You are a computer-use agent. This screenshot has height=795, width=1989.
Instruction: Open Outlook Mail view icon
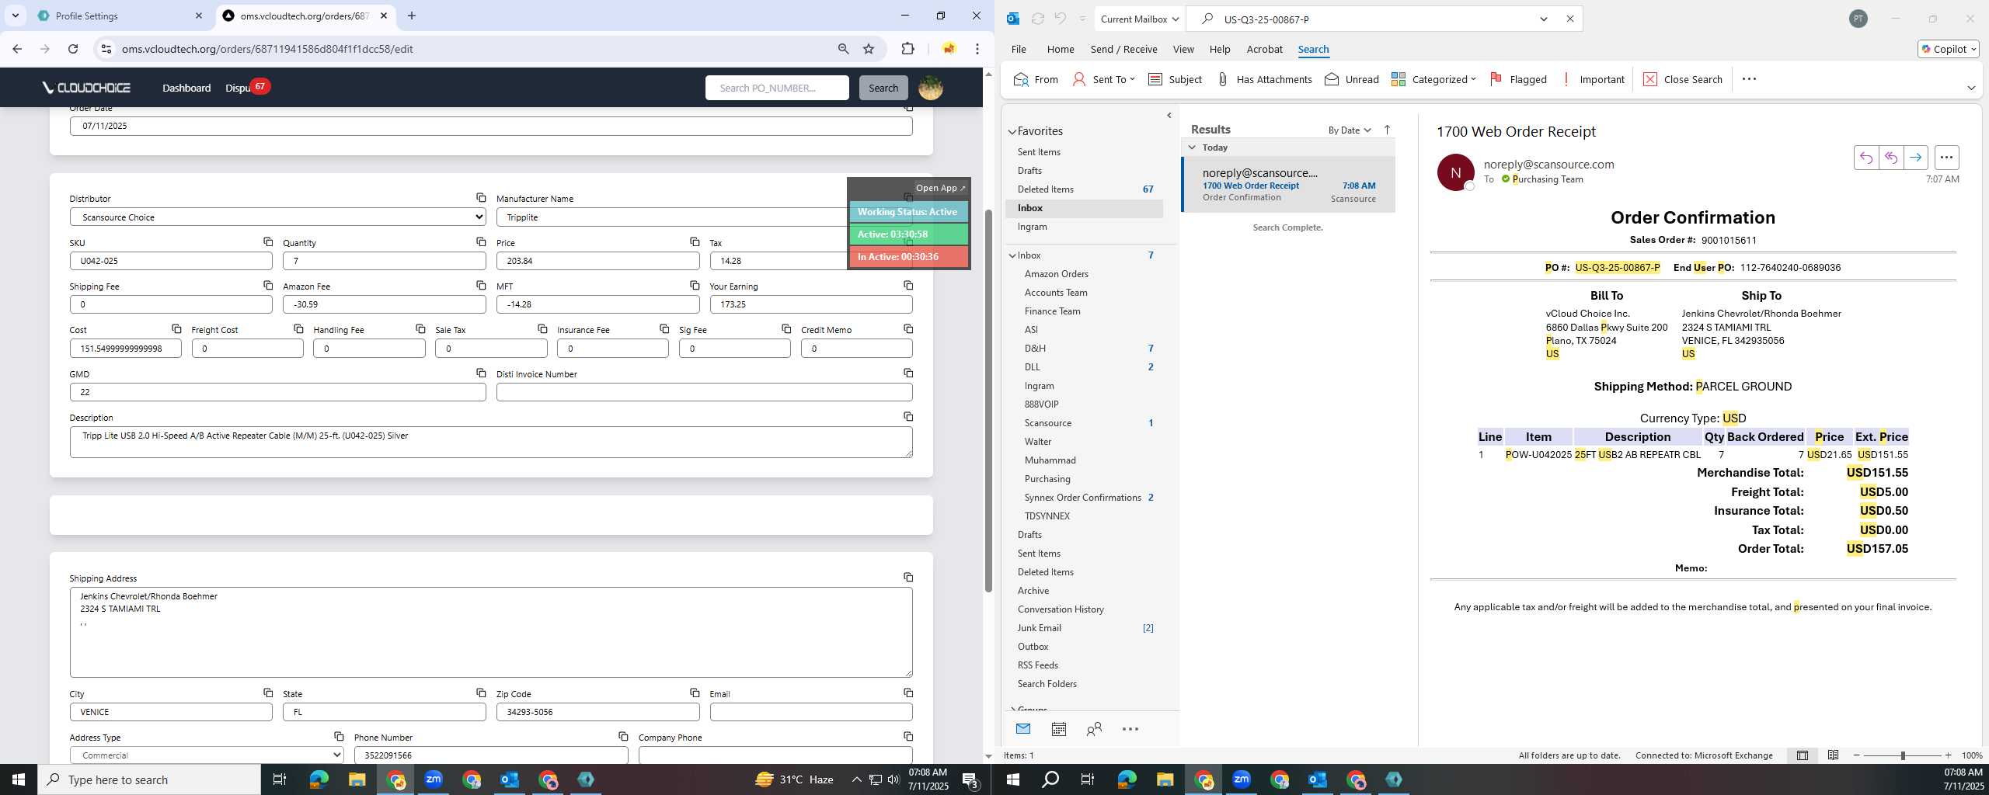point(1022,729)
